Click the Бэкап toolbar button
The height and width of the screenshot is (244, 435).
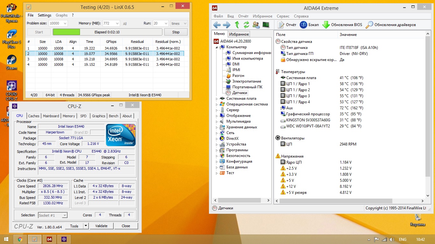[309, 25]
